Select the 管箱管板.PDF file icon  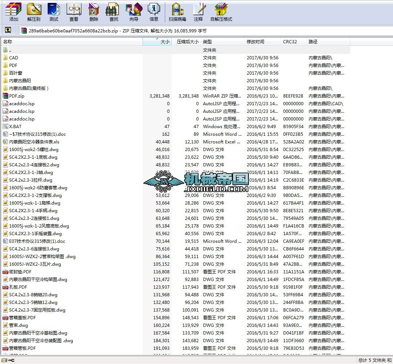click(5, 348)
